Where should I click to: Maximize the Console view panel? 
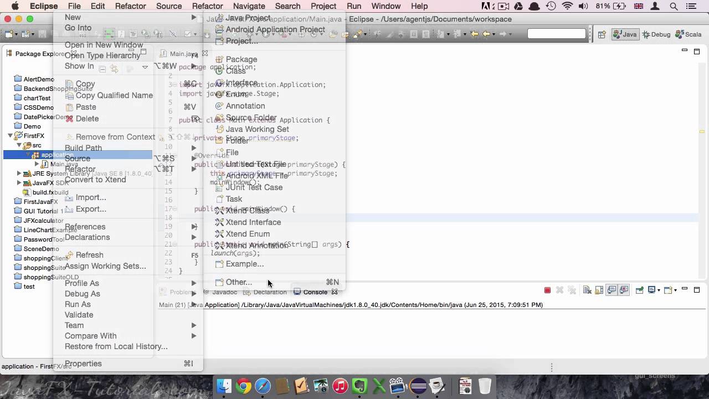(697, 290)
